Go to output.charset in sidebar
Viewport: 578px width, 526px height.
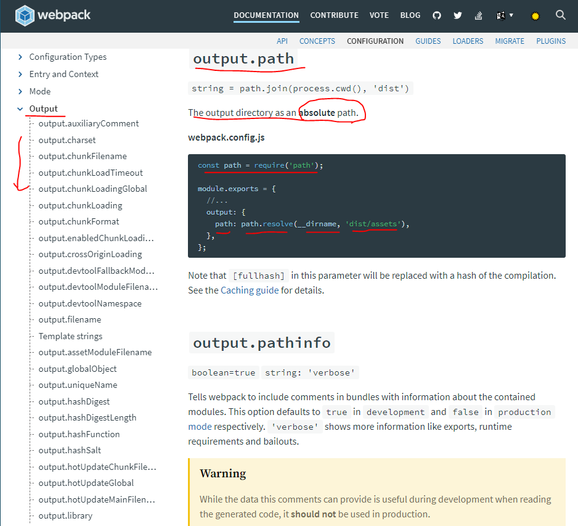[67, 140]
